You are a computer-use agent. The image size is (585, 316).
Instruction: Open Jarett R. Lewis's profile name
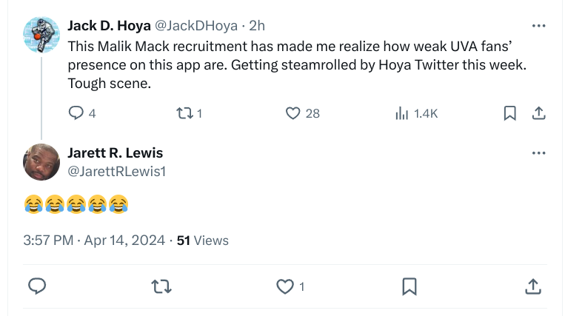(116, 153)
